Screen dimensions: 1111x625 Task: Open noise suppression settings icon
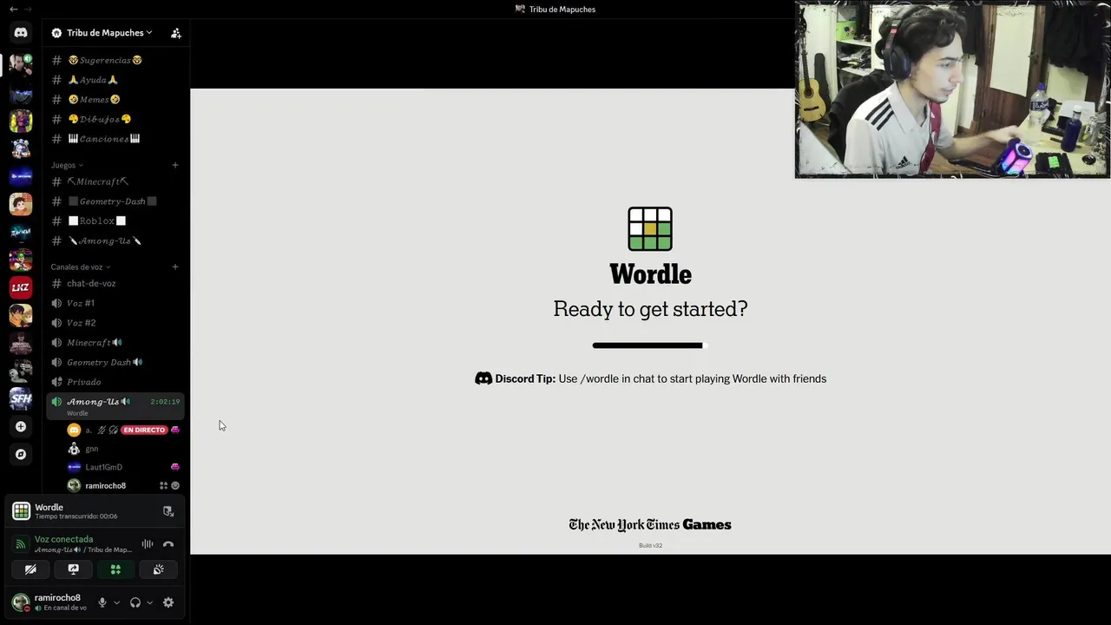tap(148, 544)
